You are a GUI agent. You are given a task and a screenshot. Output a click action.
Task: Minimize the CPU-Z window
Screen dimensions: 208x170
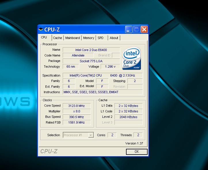point(128,29)
